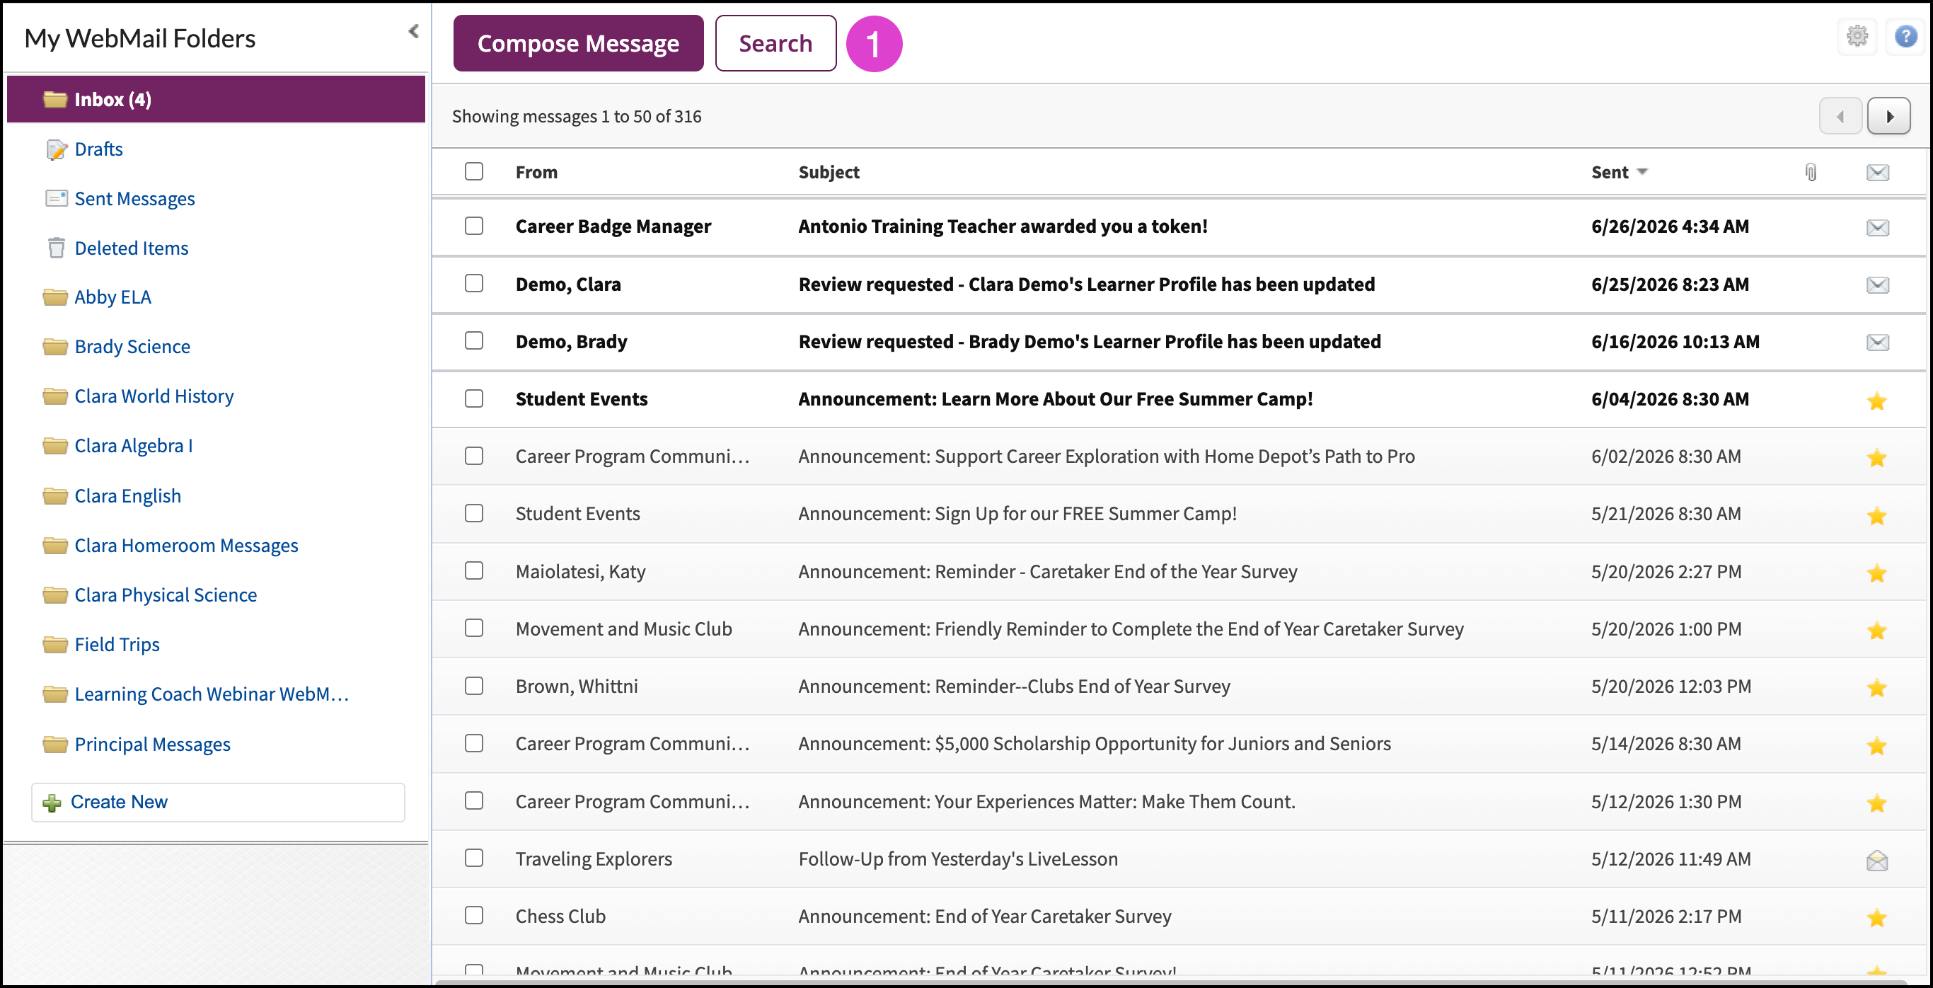This screenshot has width=1933, height=988.
Task: Open 'Antonio Training Teacher awarded you a token!' message
Action: click(1003, 226)
